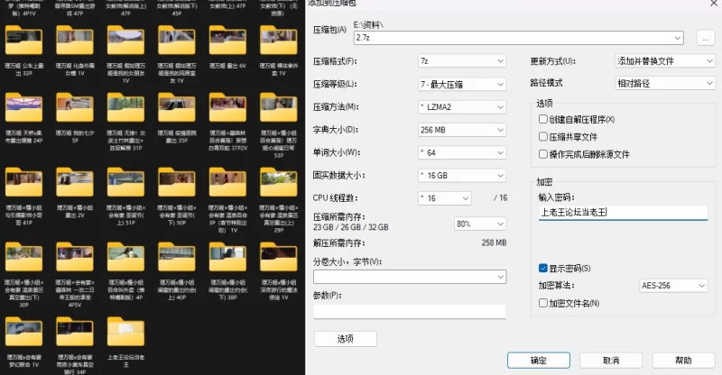Expand the 压缩等级 dropdown (7 - 最大压缩)

pos(462,84)
